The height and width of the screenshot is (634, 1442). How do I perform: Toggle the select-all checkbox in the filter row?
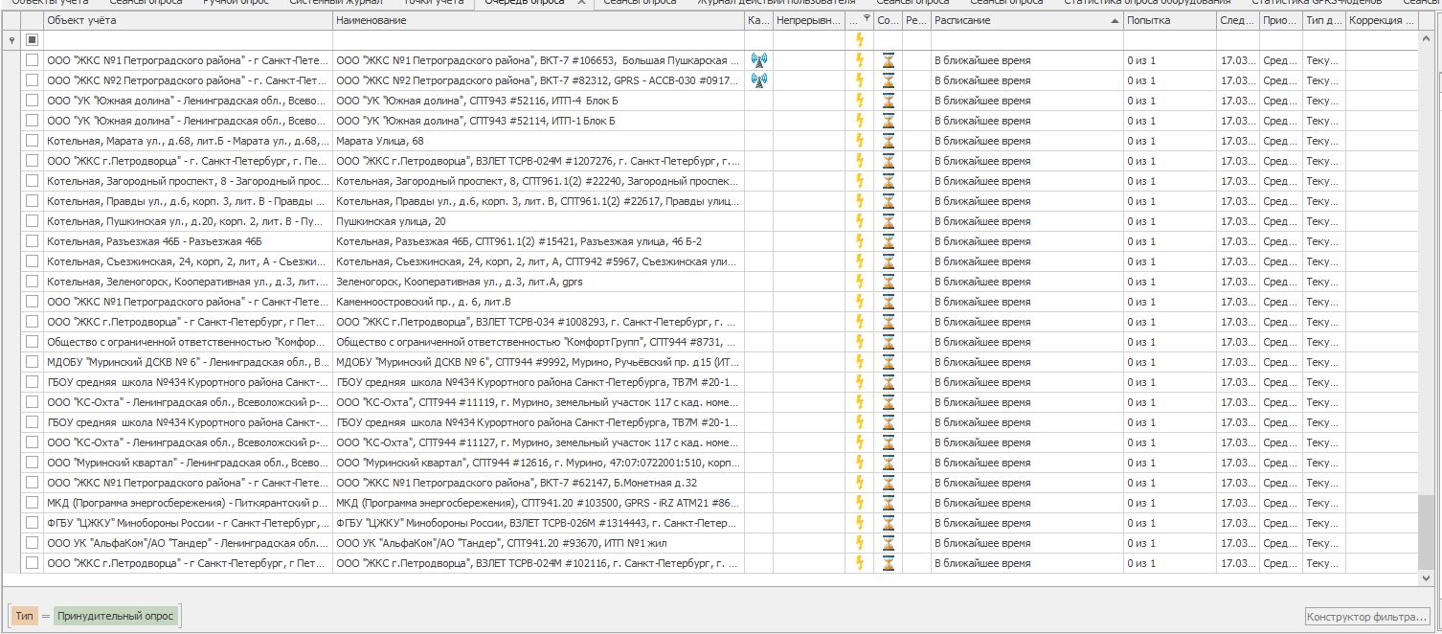(33, 40)
